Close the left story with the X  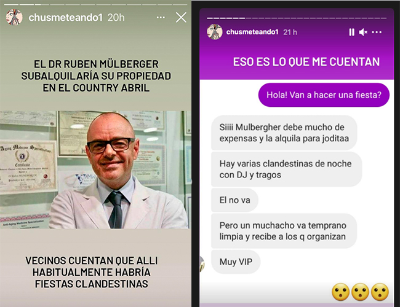(181, 18)
